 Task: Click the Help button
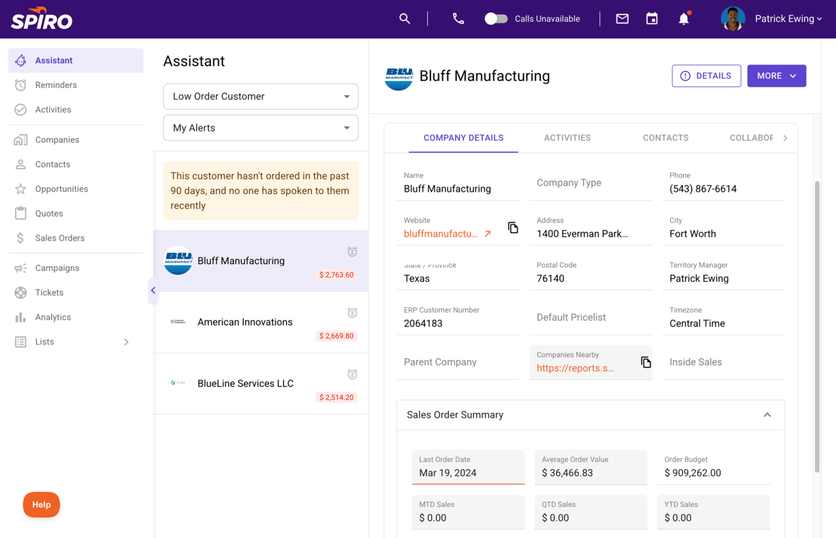point(41,505)
